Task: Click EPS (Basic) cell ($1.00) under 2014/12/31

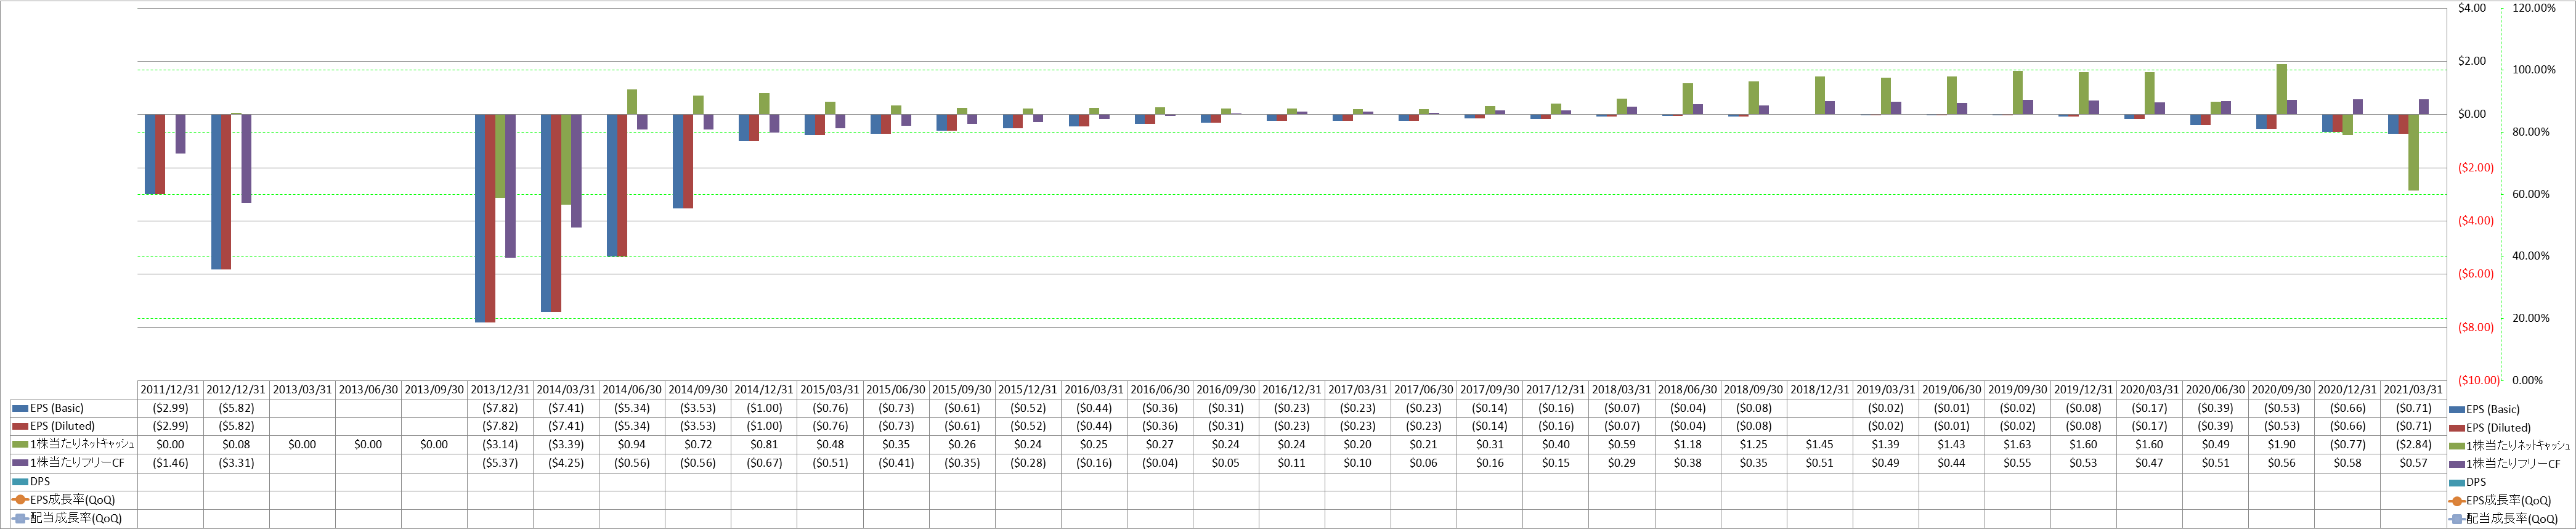Action: click(764, 408)
